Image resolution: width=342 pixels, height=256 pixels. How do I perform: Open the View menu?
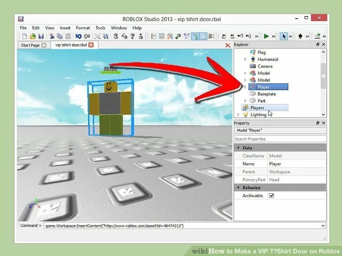coord(49,28)
